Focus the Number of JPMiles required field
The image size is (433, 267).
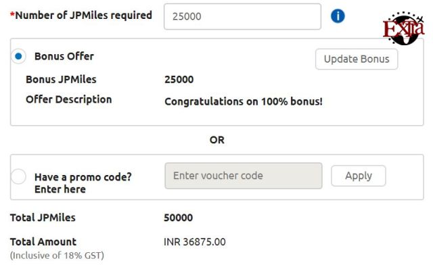242,16
